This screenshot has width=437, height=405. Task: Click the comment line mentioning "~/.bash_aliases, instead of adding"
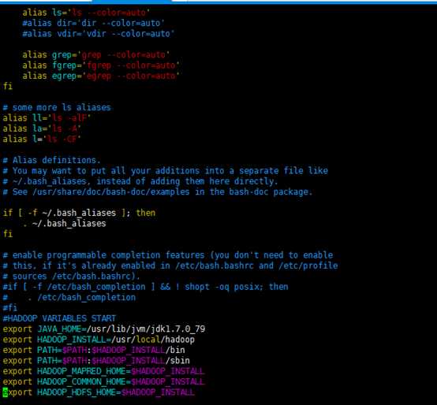tap(140, 181)
